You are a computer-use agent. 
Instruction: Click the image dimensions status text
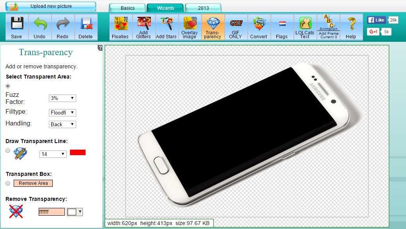(159, 223)
